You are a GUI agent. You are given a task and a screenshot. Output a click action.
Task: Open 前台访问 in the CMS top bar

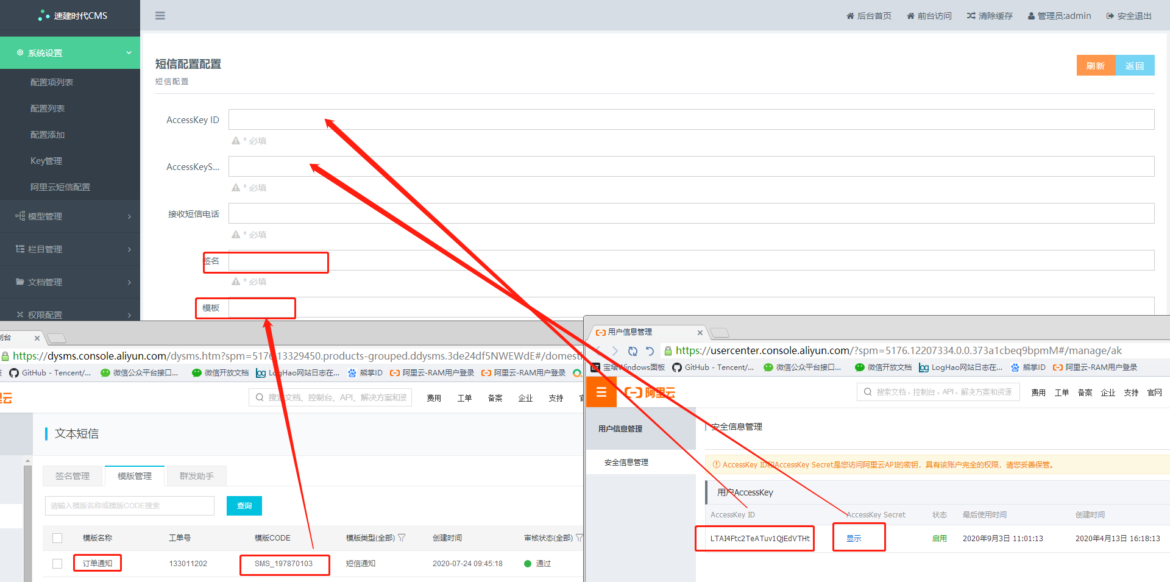pyautogui.click(x=929, y=16)
